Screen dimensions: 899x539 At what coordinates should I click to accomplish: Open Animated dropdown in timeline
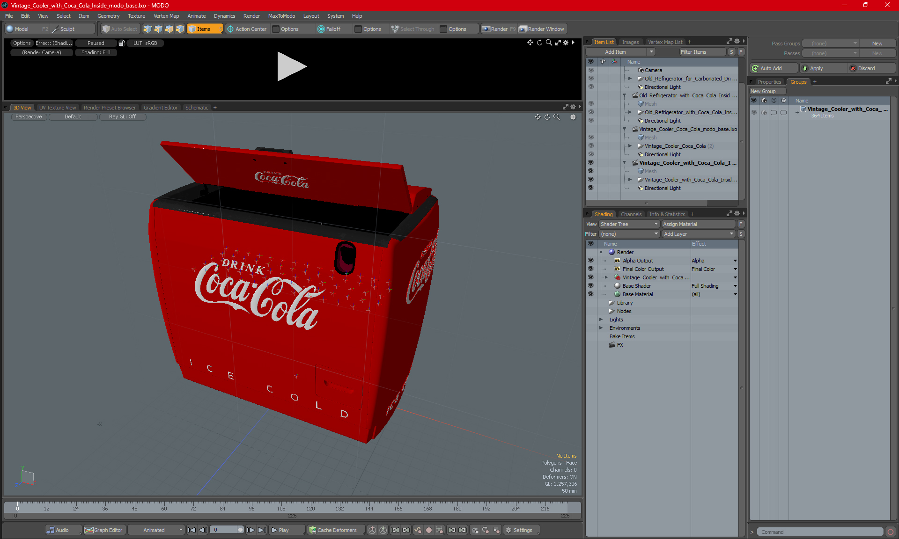156,530
